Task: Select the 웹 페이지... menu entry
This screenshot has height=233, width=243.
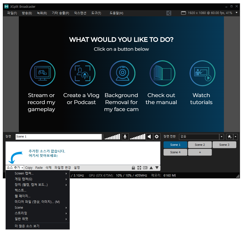Action: [x=37, y=196]
